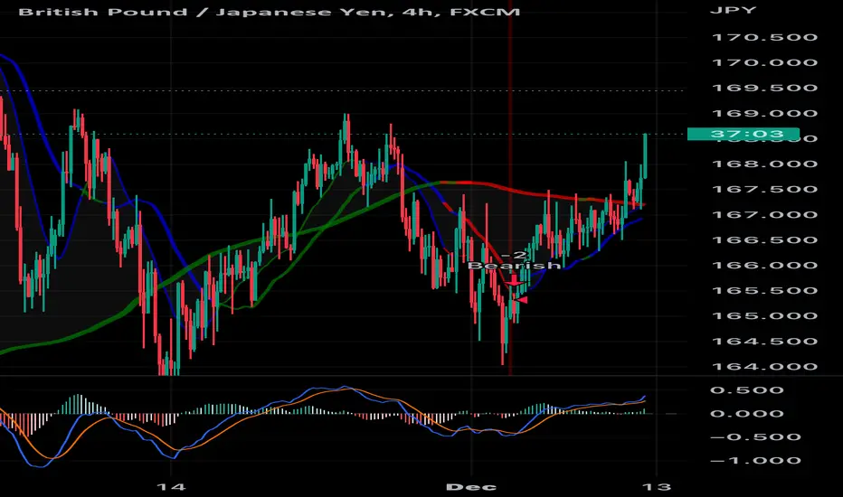Click the -2 signal value above Bearish
The image size is (843, 497).
point(515,255)
